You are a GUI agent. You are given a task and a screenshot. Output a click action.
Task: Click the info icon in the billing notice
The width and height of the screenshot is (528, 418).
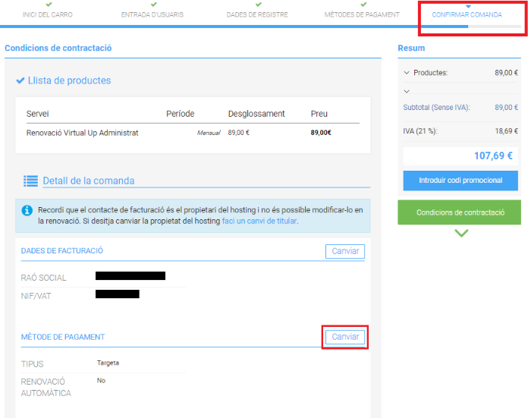pyautogui.click(x=27, y=210)
